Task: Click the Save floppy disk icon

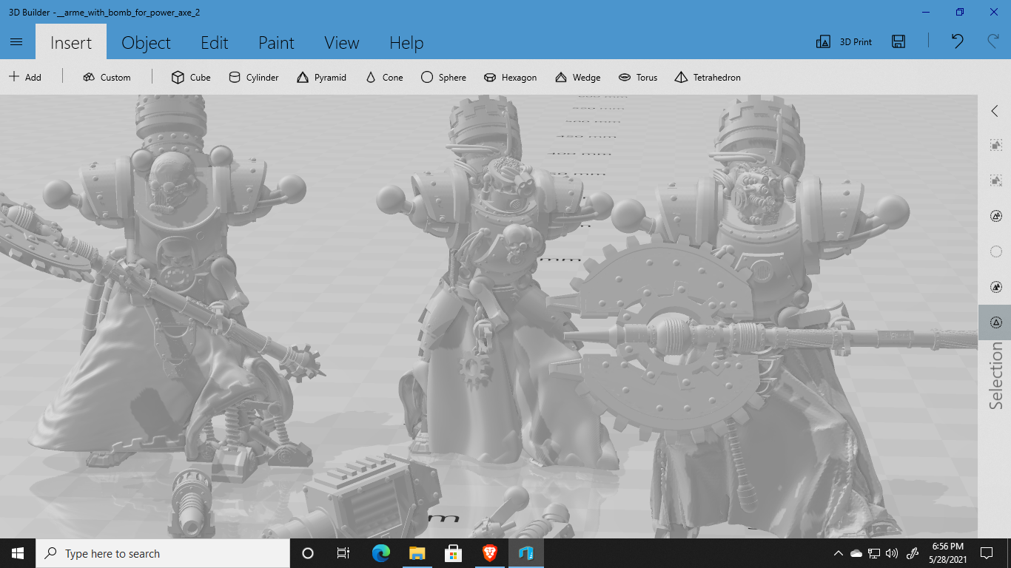Action: pos(899,42)
